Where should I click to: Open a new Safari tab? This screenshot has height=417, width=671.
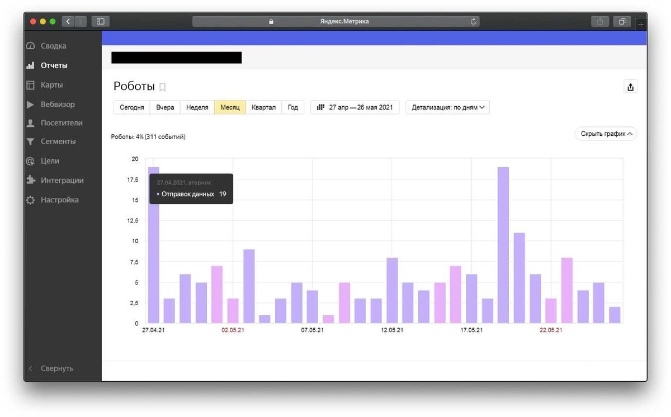tap(641, 23)
